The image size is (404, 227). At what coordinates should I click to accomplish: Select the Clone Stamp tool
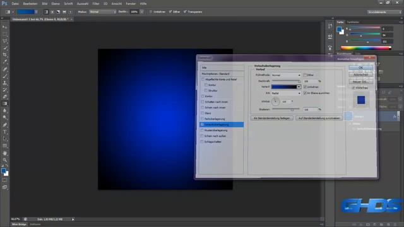coord(4,83)
